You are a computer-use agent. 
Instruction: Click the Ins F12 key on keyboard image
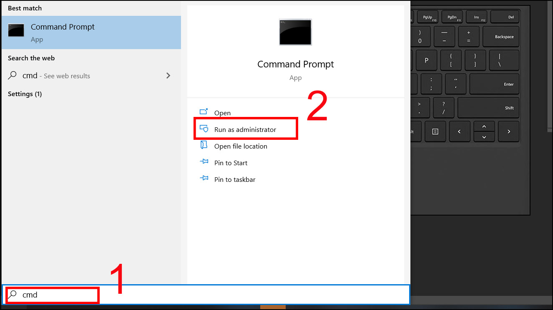click(x=477, y=17)
